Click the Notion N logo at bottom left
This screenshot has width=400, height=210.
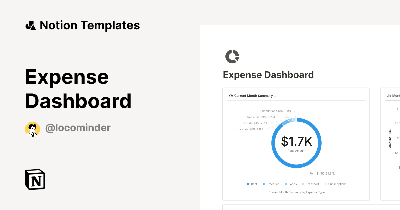[34, 179]
